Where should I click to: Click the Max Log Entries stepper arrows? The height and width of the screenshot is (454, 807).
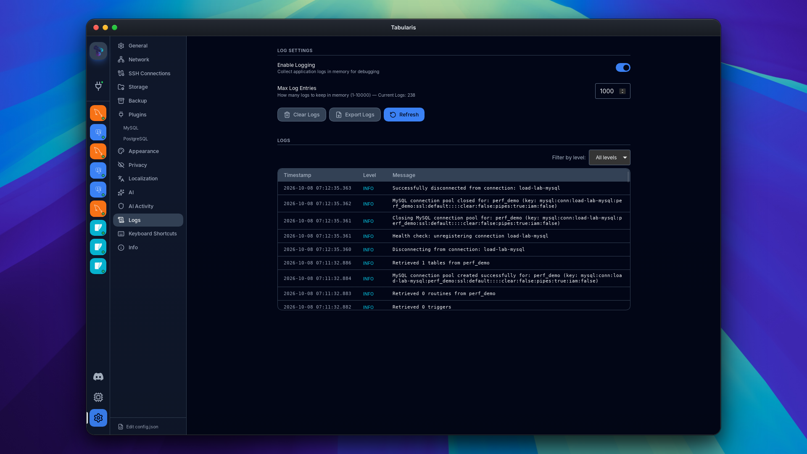click(622, 91)
